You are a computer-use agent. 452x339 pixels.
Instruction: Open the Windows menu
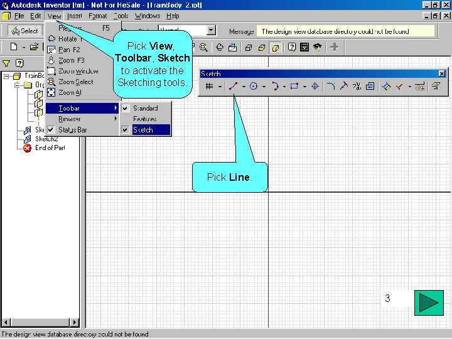coord(148,16)
